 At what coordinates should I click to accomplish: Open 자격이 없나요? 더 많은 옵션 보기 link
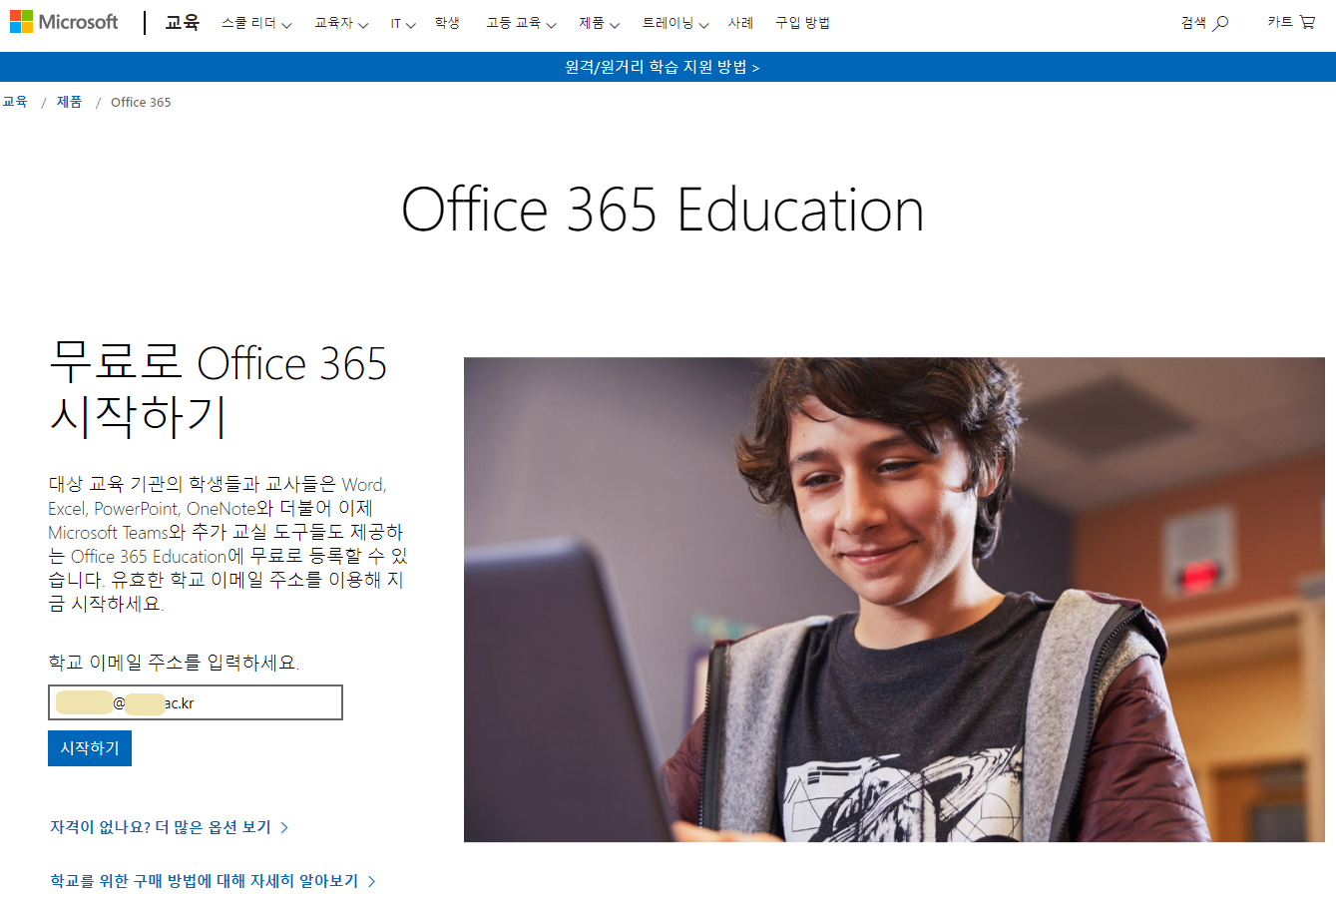click(170, 827)
